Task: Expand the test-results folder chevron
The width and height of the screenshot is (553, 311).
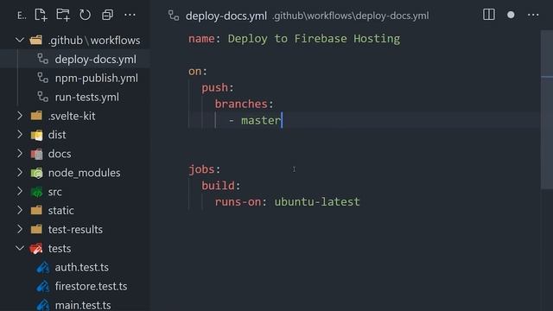Action: [20, 229]
